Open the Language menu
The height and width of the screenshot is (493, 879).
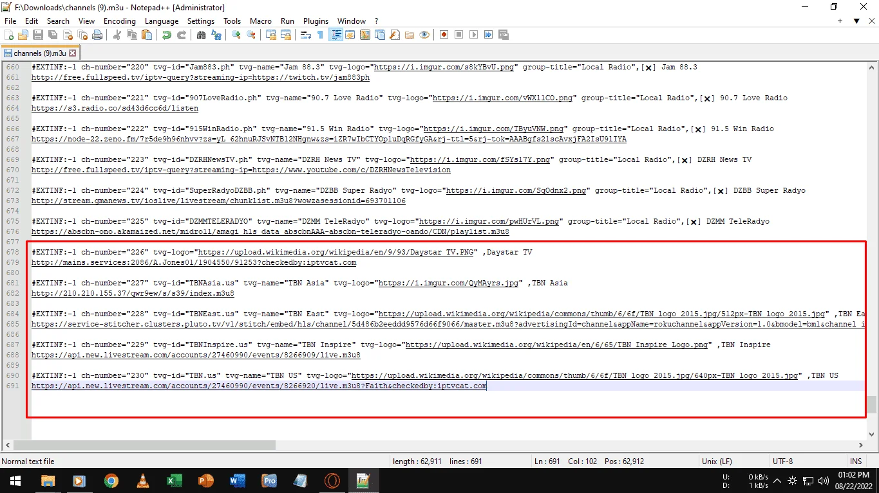pos(162,21)
